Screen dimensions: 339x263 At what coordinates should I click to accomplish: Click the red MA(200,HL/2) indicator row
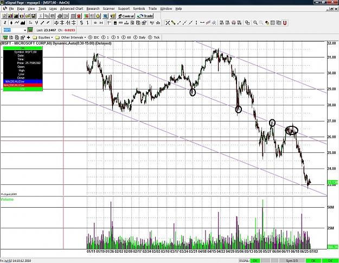click(23, 85)
